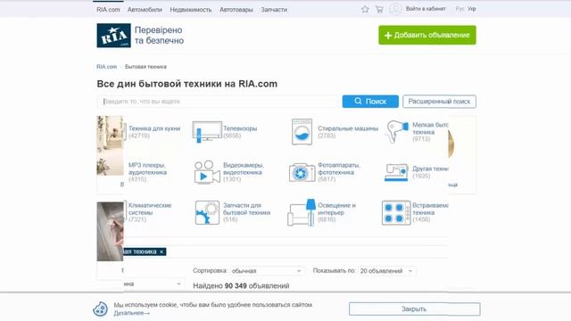Click the magnifier Поиск button
This screenshot has height=321, width=571.
(370, 101)
